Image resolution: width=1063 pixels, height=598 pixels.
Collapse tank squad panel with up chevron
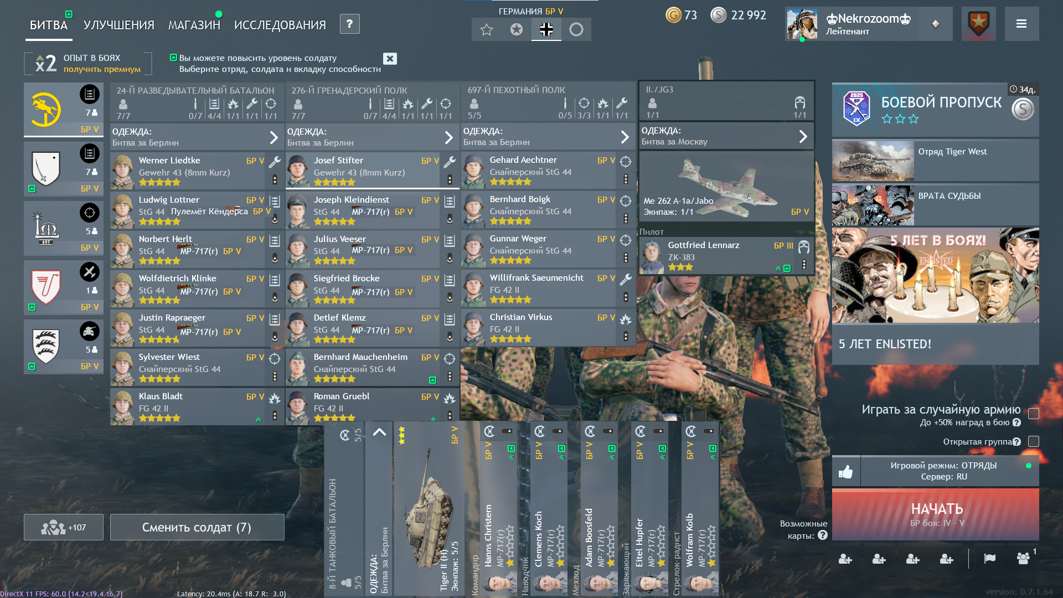(x=379, y=432)
